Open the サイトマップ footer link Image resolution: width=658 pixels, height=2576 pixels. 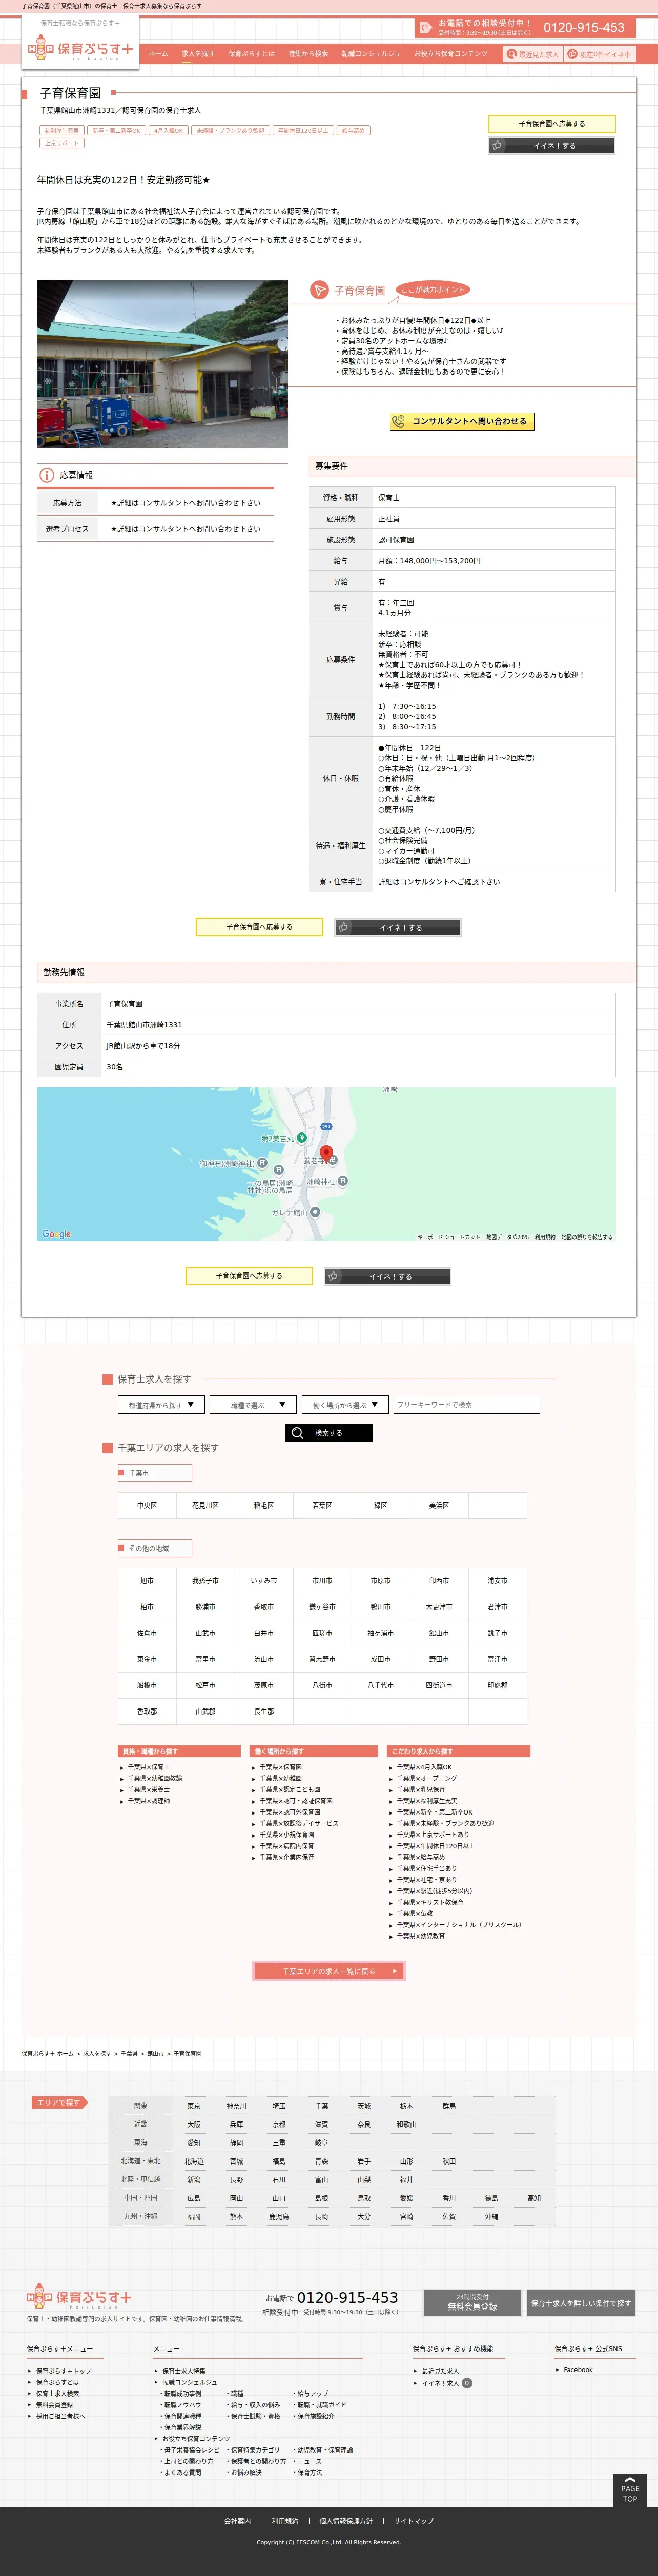tap(414, 2521)
